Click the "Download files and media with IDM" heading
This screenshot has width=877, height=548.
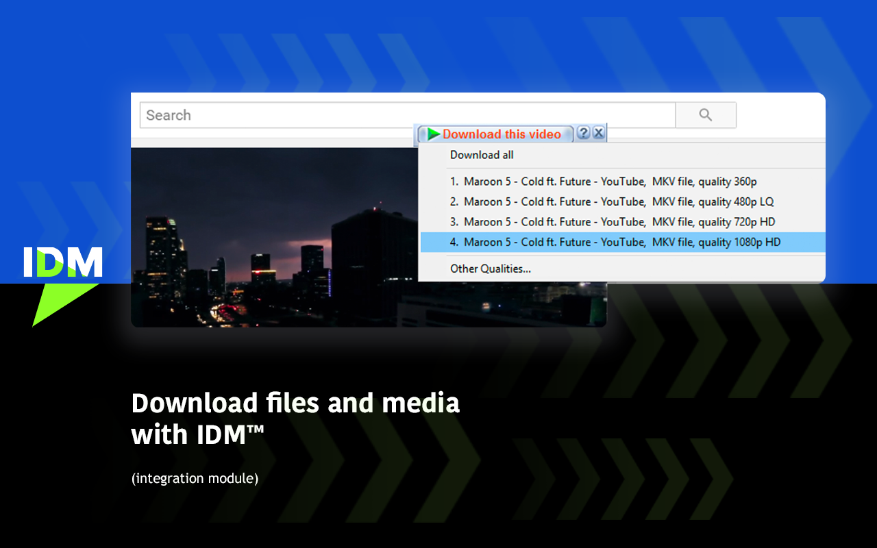pyautogui.click(x=295, y=418)
